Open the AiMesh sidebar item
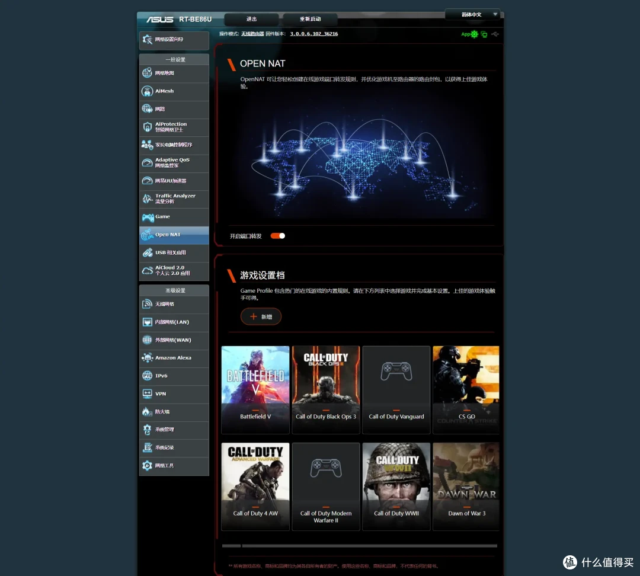This screenshot has width=640, height=576. pos(174,91)
